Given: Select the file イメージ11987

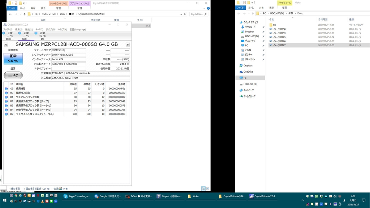Looking at the screenshot, I should coord(279,45).
